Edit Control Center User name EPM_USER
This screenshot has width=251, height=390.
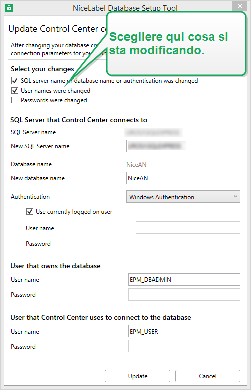coord(184,331)
